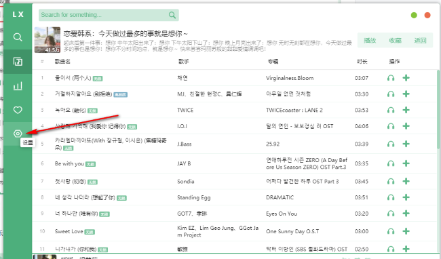Image resolution: width=441 pixels, height=259 pixels.
Task: Open the leaderboard chart sidebar icon
Action: (18, 85)
